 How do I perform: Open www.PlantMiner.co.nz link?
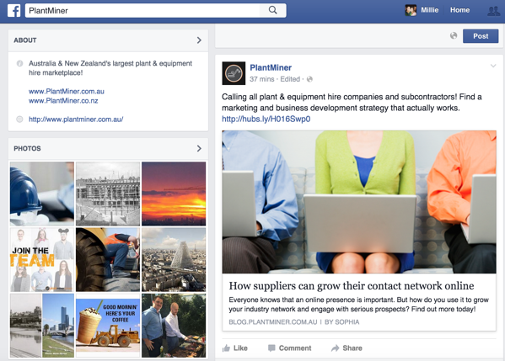63,101
